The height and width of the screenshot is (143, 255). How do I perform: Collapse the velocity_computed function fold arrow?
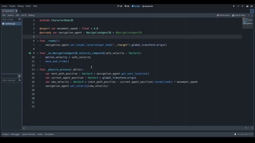point(37,53)
